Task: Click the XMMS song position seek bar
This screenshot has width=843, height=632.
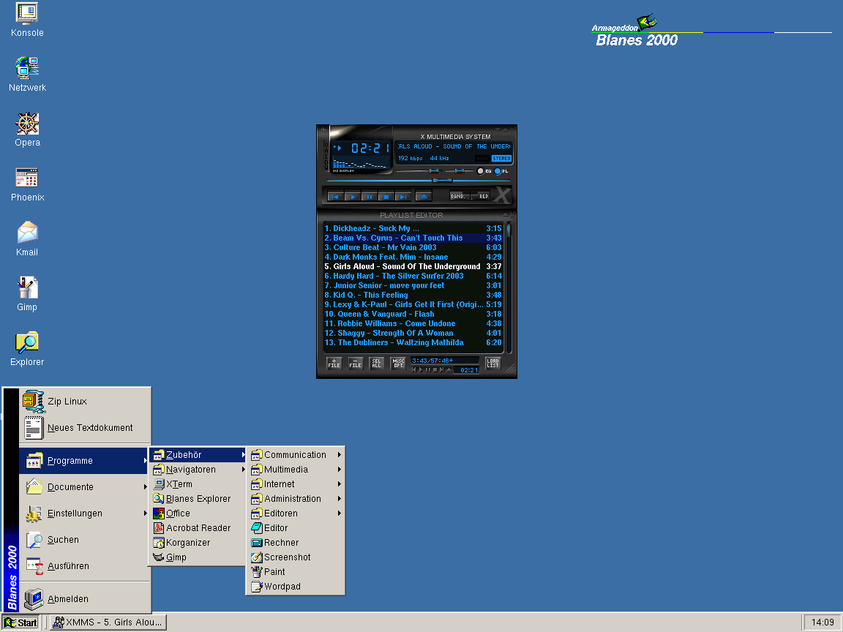Action: click(x=419, y=181)
